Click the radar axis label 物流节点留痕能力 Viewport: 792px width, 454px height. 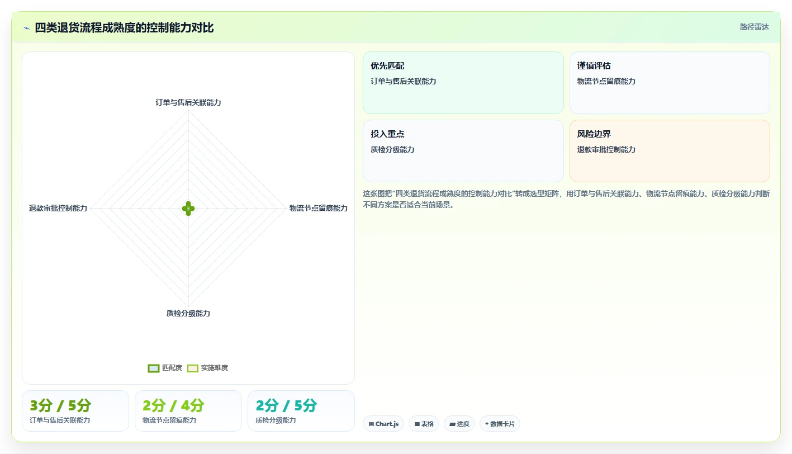click(x=319, y=208)
